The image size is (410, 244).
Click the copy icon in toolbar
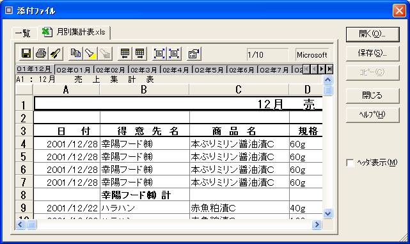point(75,53)
